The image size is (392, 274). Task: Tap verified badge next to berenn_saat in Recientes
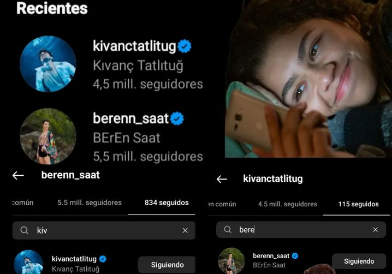177,118
